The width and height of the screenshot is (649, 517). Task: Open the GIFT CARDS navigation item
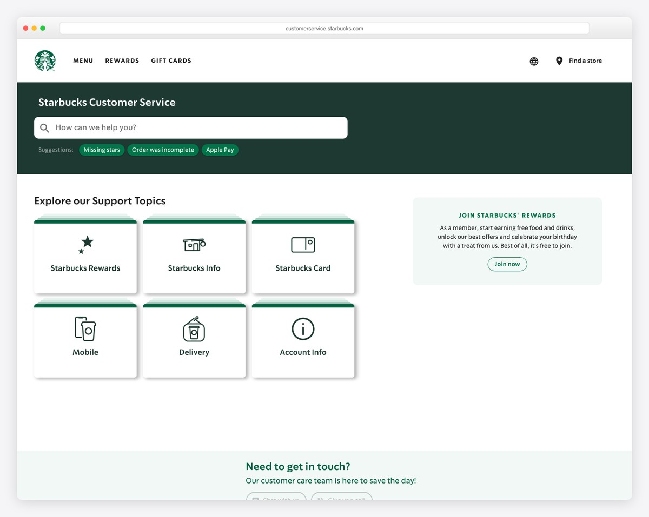(x=171, y=61)
